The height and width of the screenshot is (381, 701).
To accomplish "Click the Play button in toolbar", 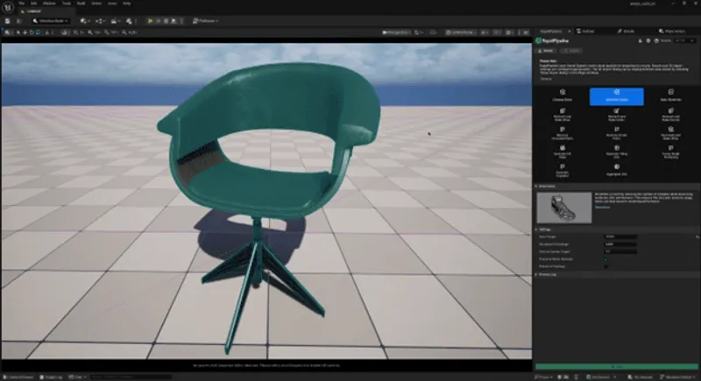I will (x=149, y=19).
